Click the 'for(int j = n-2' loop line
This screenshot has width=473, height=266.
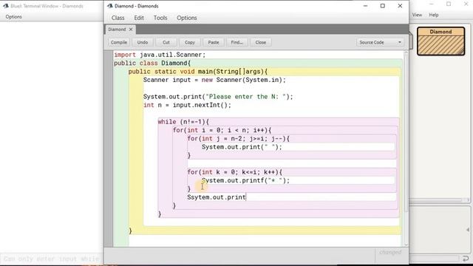click(238, 139)
